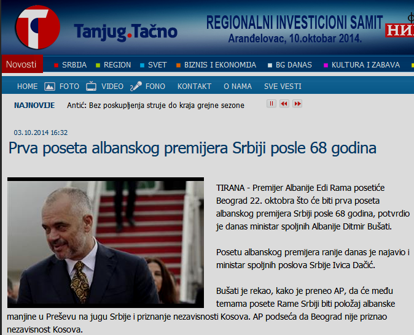Image resolution: width=414 pixels, height=335 pixels.
Task: View SVE VESTI all news link
Action: [283, 87]
